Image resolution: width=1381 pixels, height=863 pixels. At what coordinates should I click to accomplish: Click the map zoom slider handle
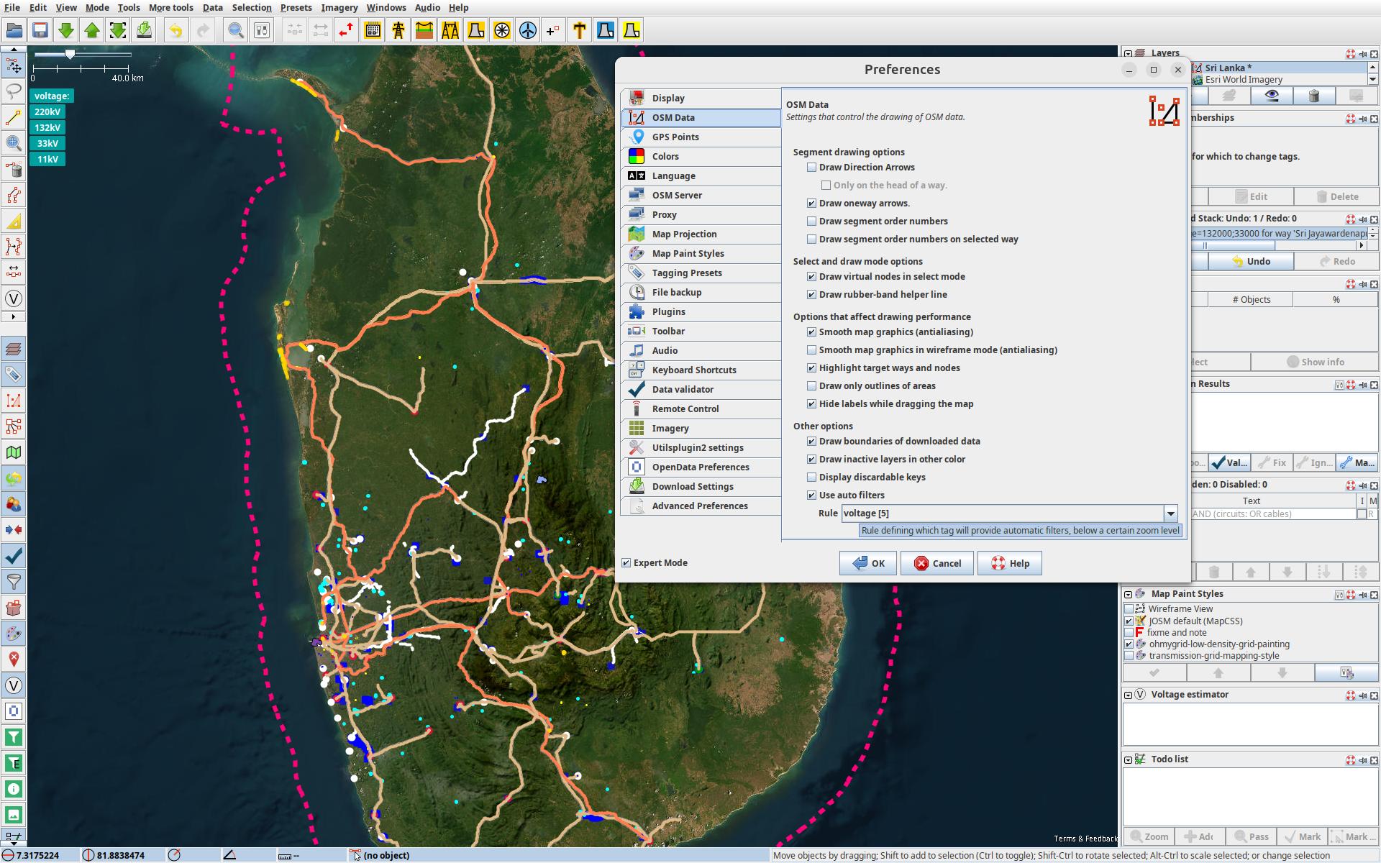point(70,55)
